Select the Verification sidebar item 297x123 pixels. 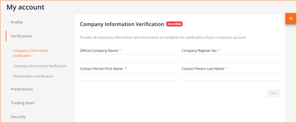tap(21, 36)
